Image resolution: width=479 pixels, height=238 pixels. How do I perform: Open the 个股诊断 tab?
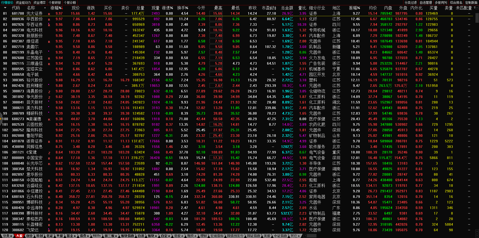click(70, 3)
